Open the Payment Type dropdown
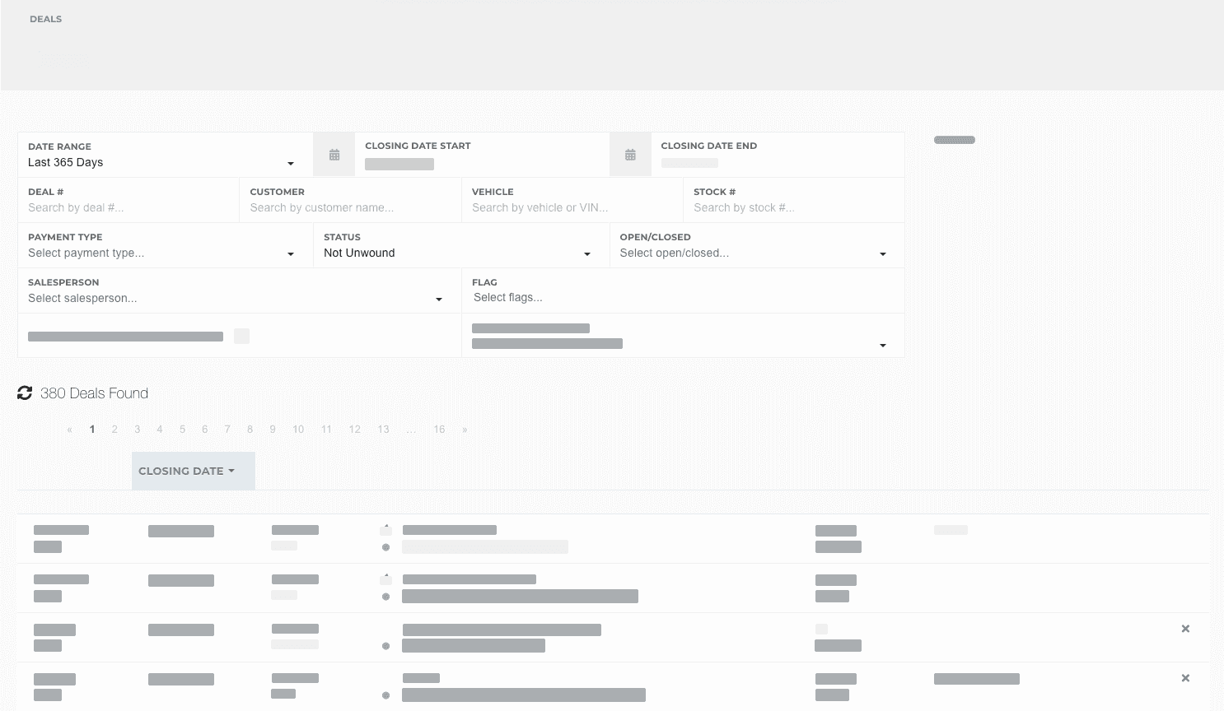 [161, 253]
